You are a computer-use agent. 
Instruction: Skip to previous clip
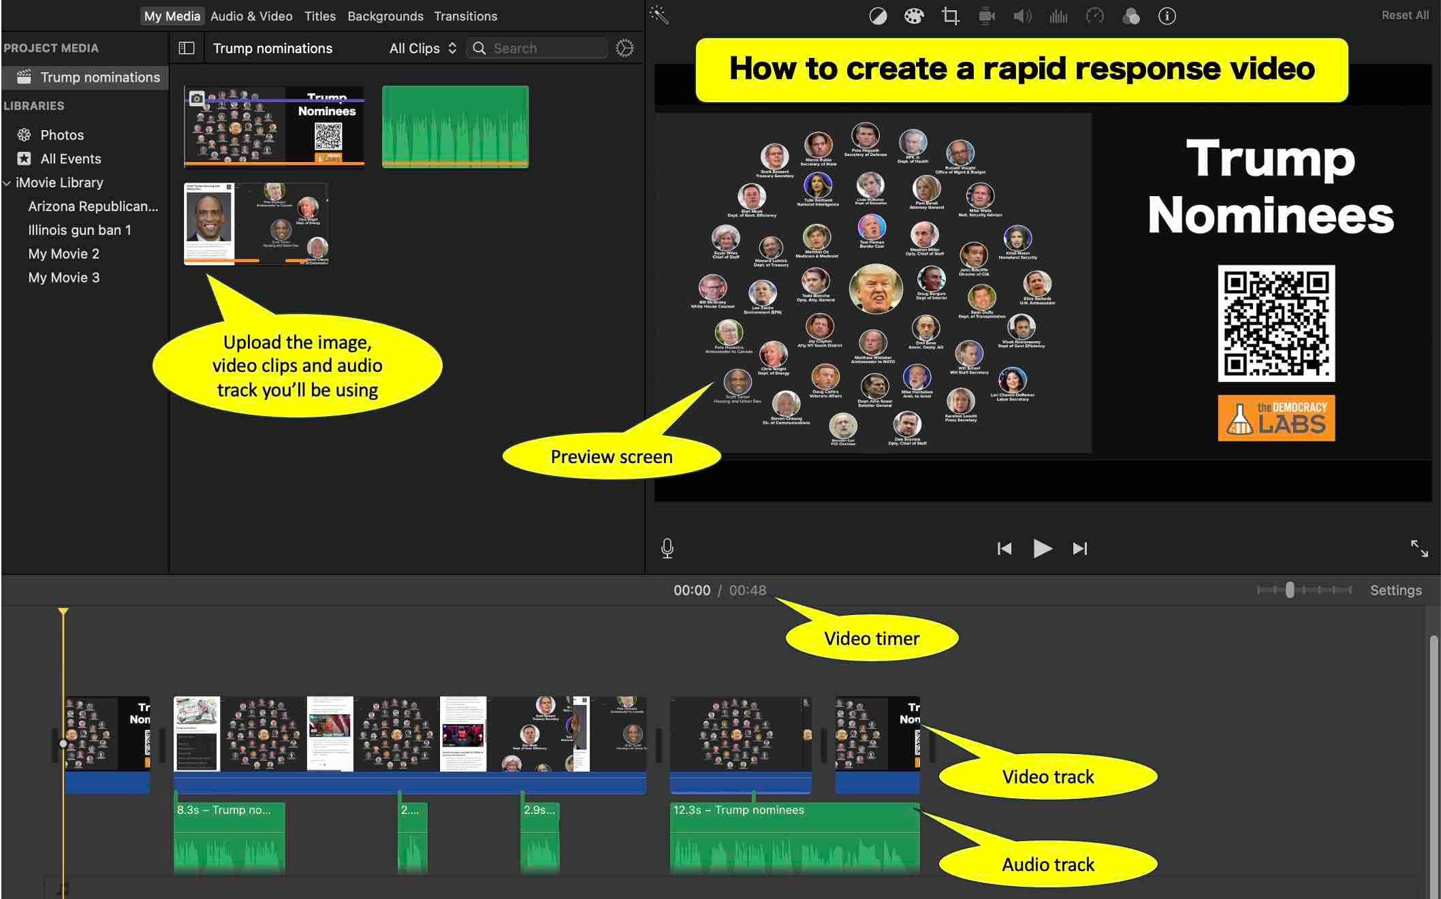point(1004,548)
